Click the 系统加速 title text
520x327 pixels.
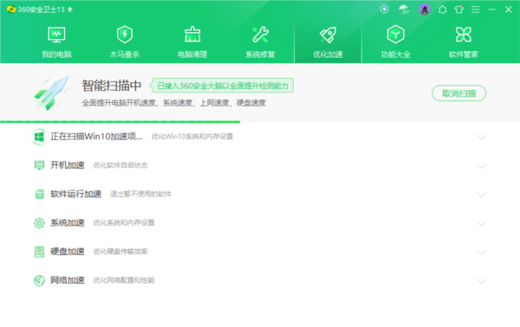pos(68,222)
